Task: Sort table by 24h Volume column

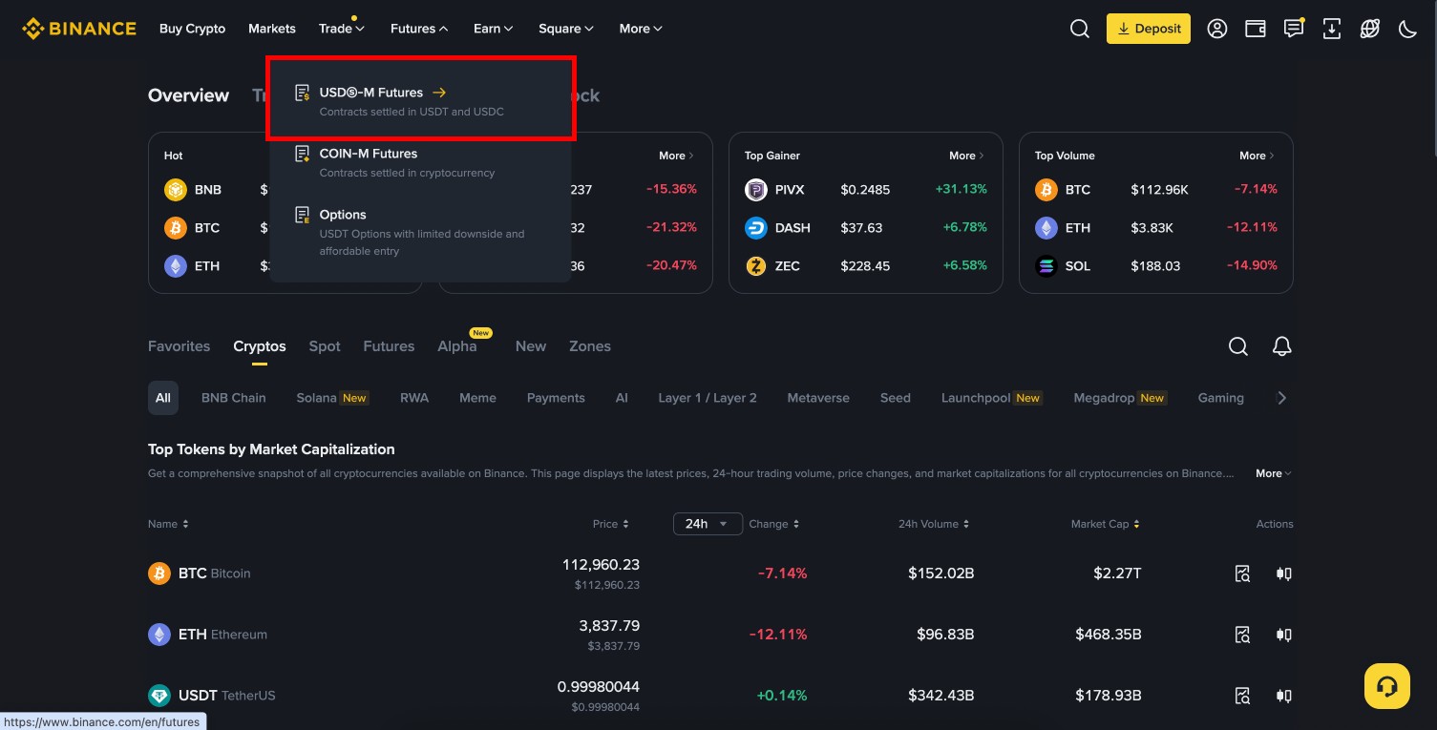Action: [935, 524]
